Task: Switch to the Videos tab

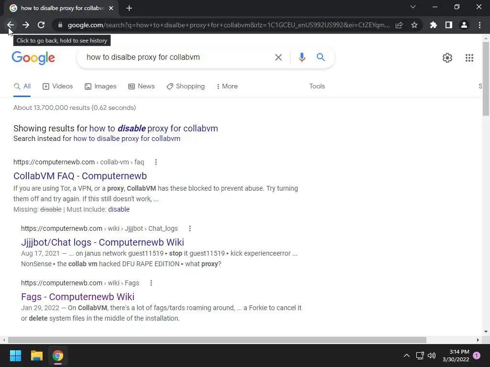Action: pos(57,86)
